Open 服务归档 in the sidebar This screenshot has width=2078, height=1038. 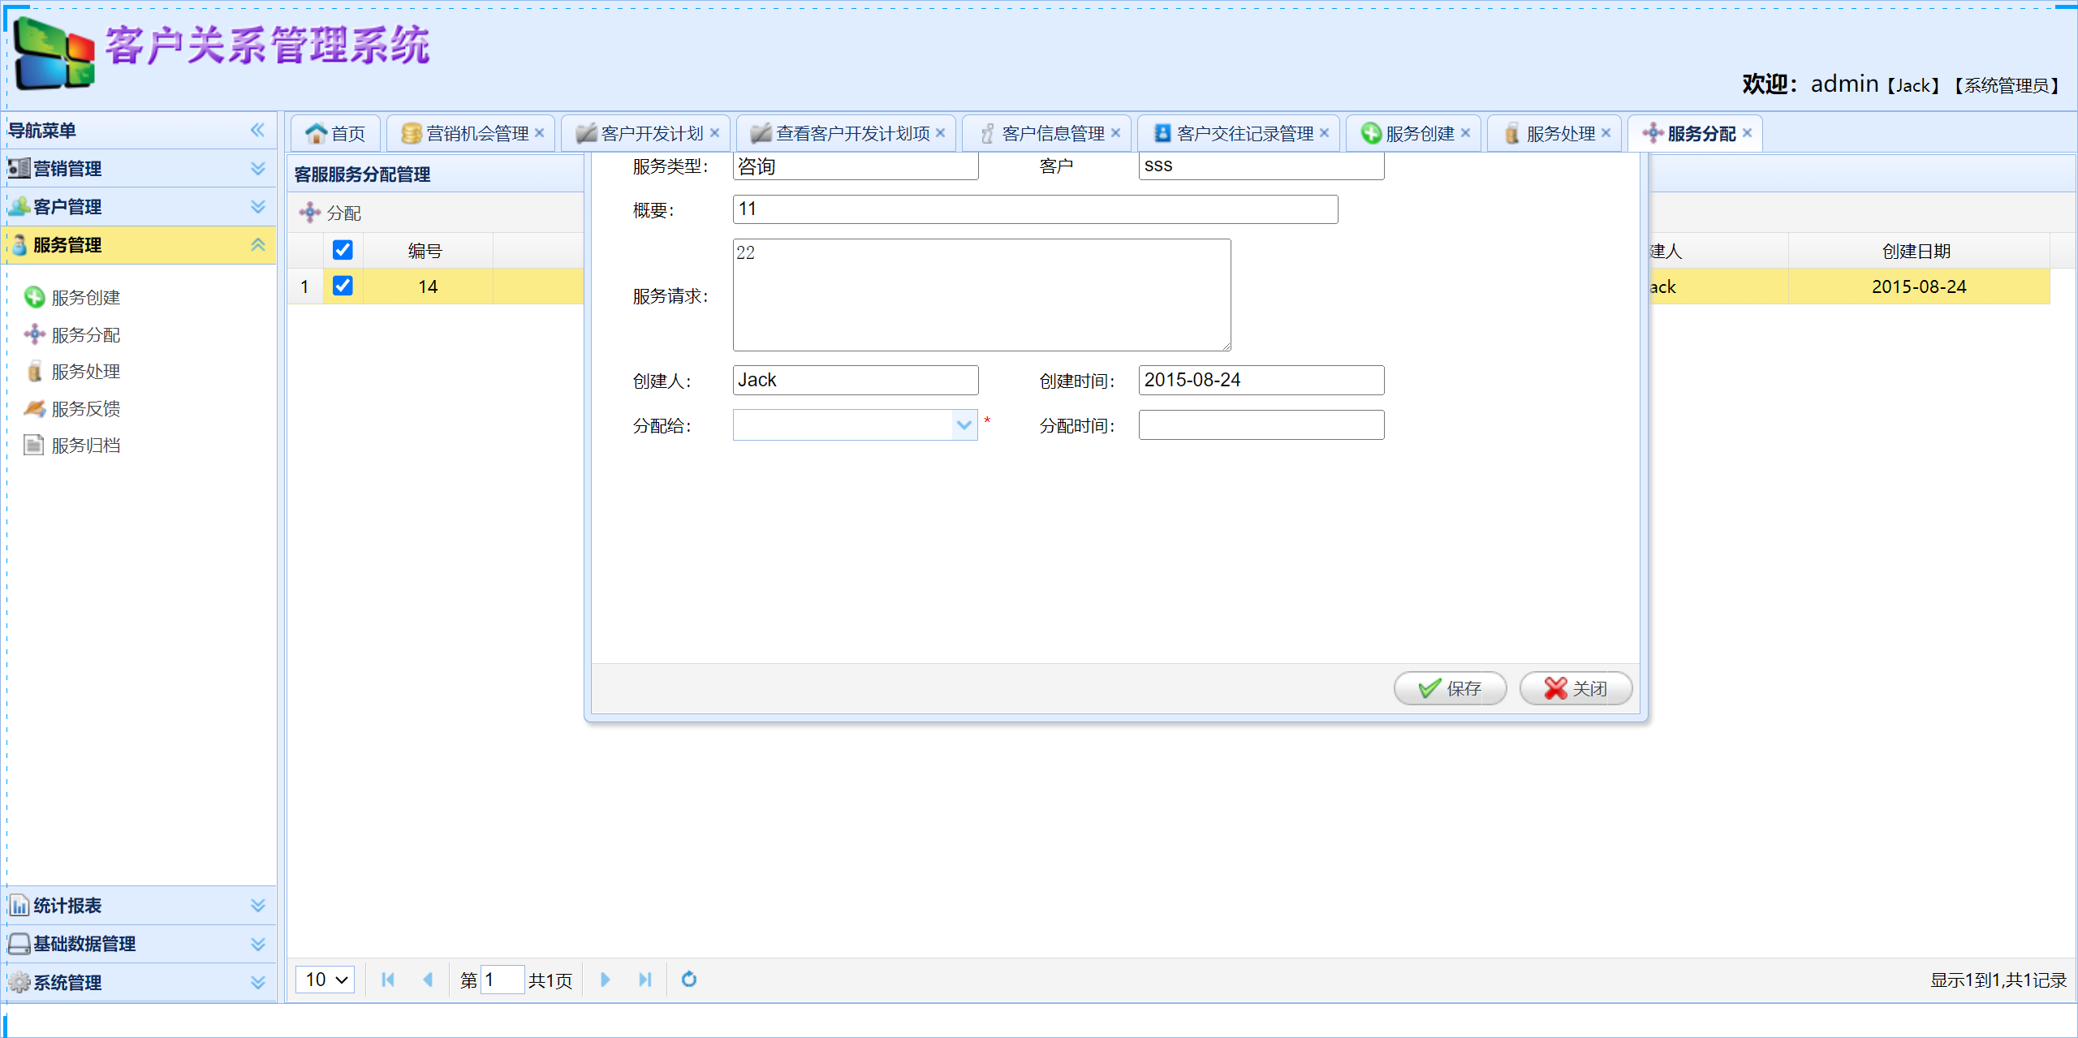86,444
